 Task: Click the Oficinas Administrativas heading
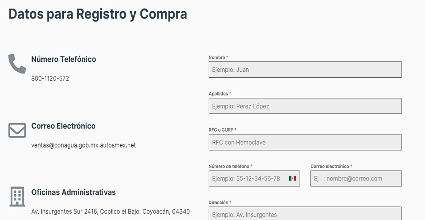[73, 192]
